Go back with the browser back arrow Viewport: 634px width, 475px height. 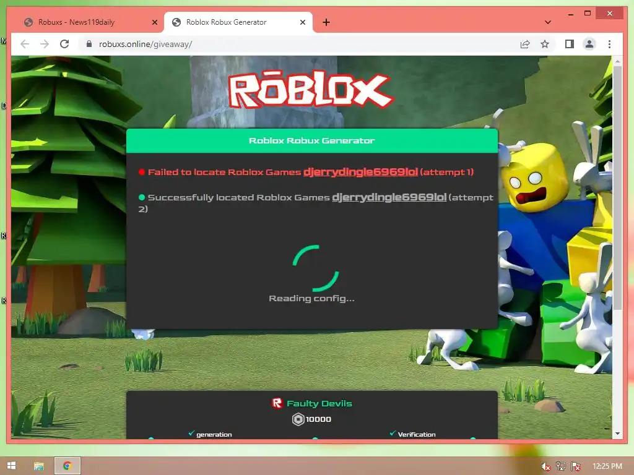coord(25,44)
